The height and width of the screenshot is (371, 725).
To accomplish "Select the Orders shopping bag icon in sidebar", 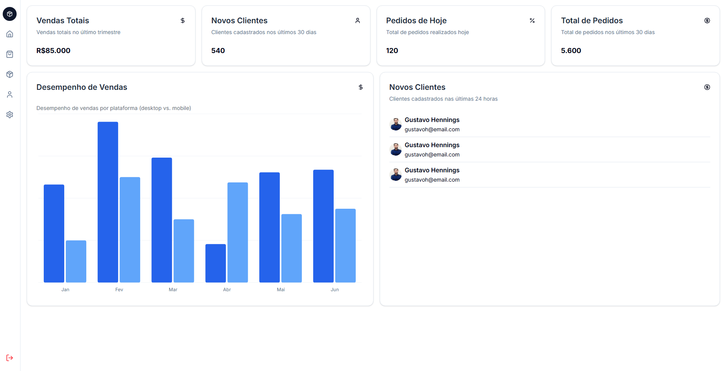I will coord(10,54).
